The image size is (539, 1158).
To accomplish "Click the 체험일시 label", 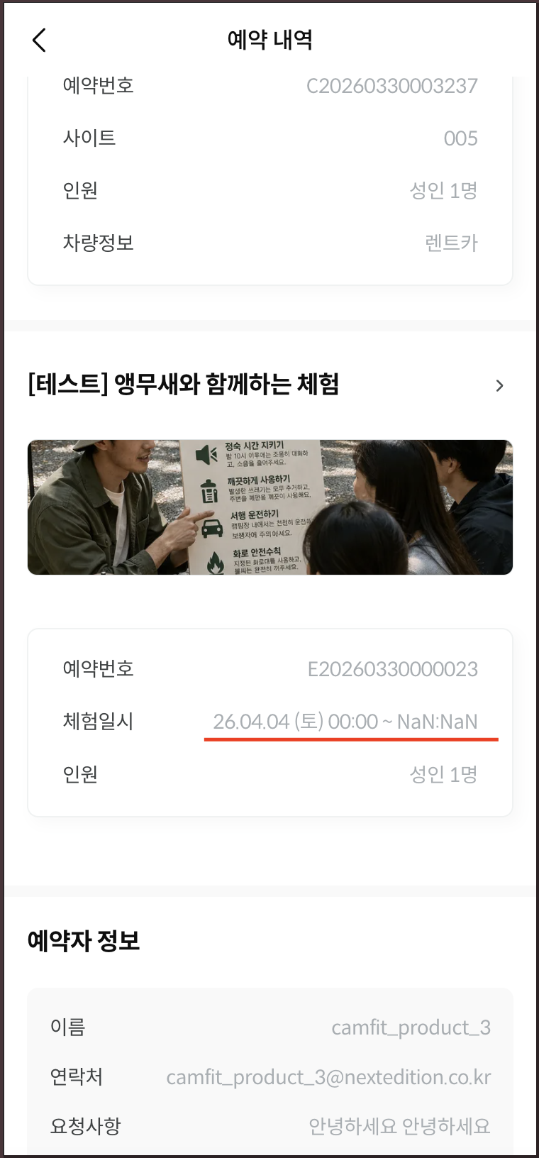I will click(98, 722).
